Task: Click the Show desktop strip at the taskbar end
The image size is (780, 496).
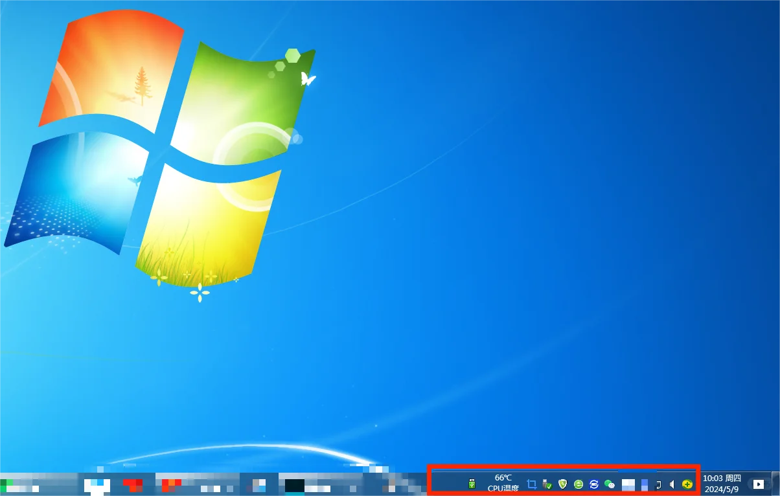Action: pyautogui.click(x=775, y=483)
